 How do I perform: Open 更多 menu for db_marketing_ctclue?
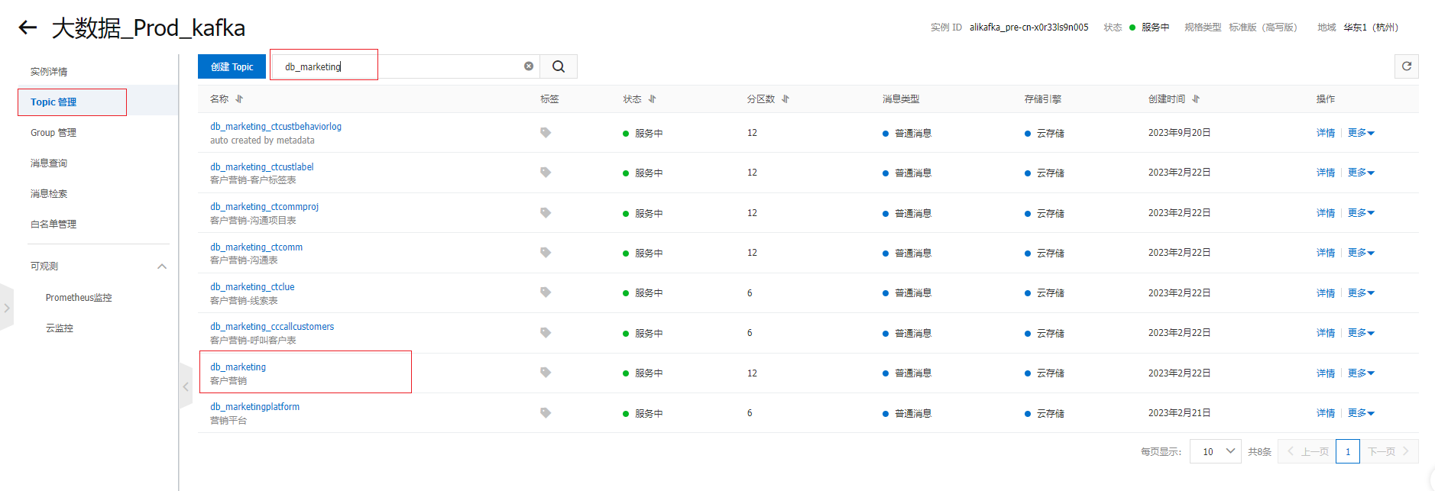[1361, 293]
